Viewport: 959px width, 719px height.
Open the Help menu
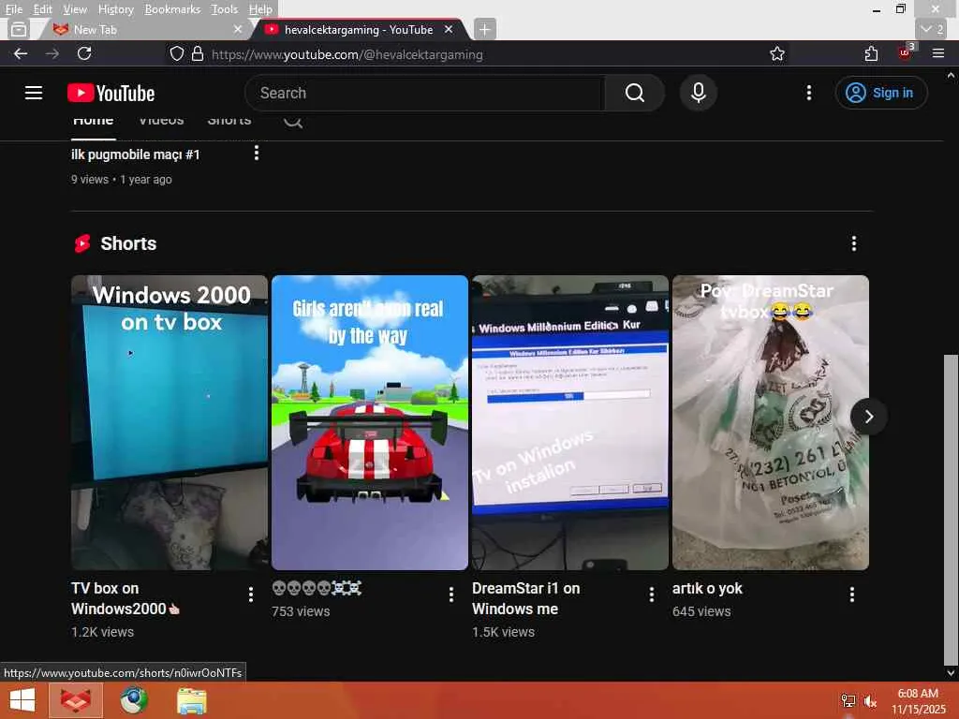click(260, 9)
